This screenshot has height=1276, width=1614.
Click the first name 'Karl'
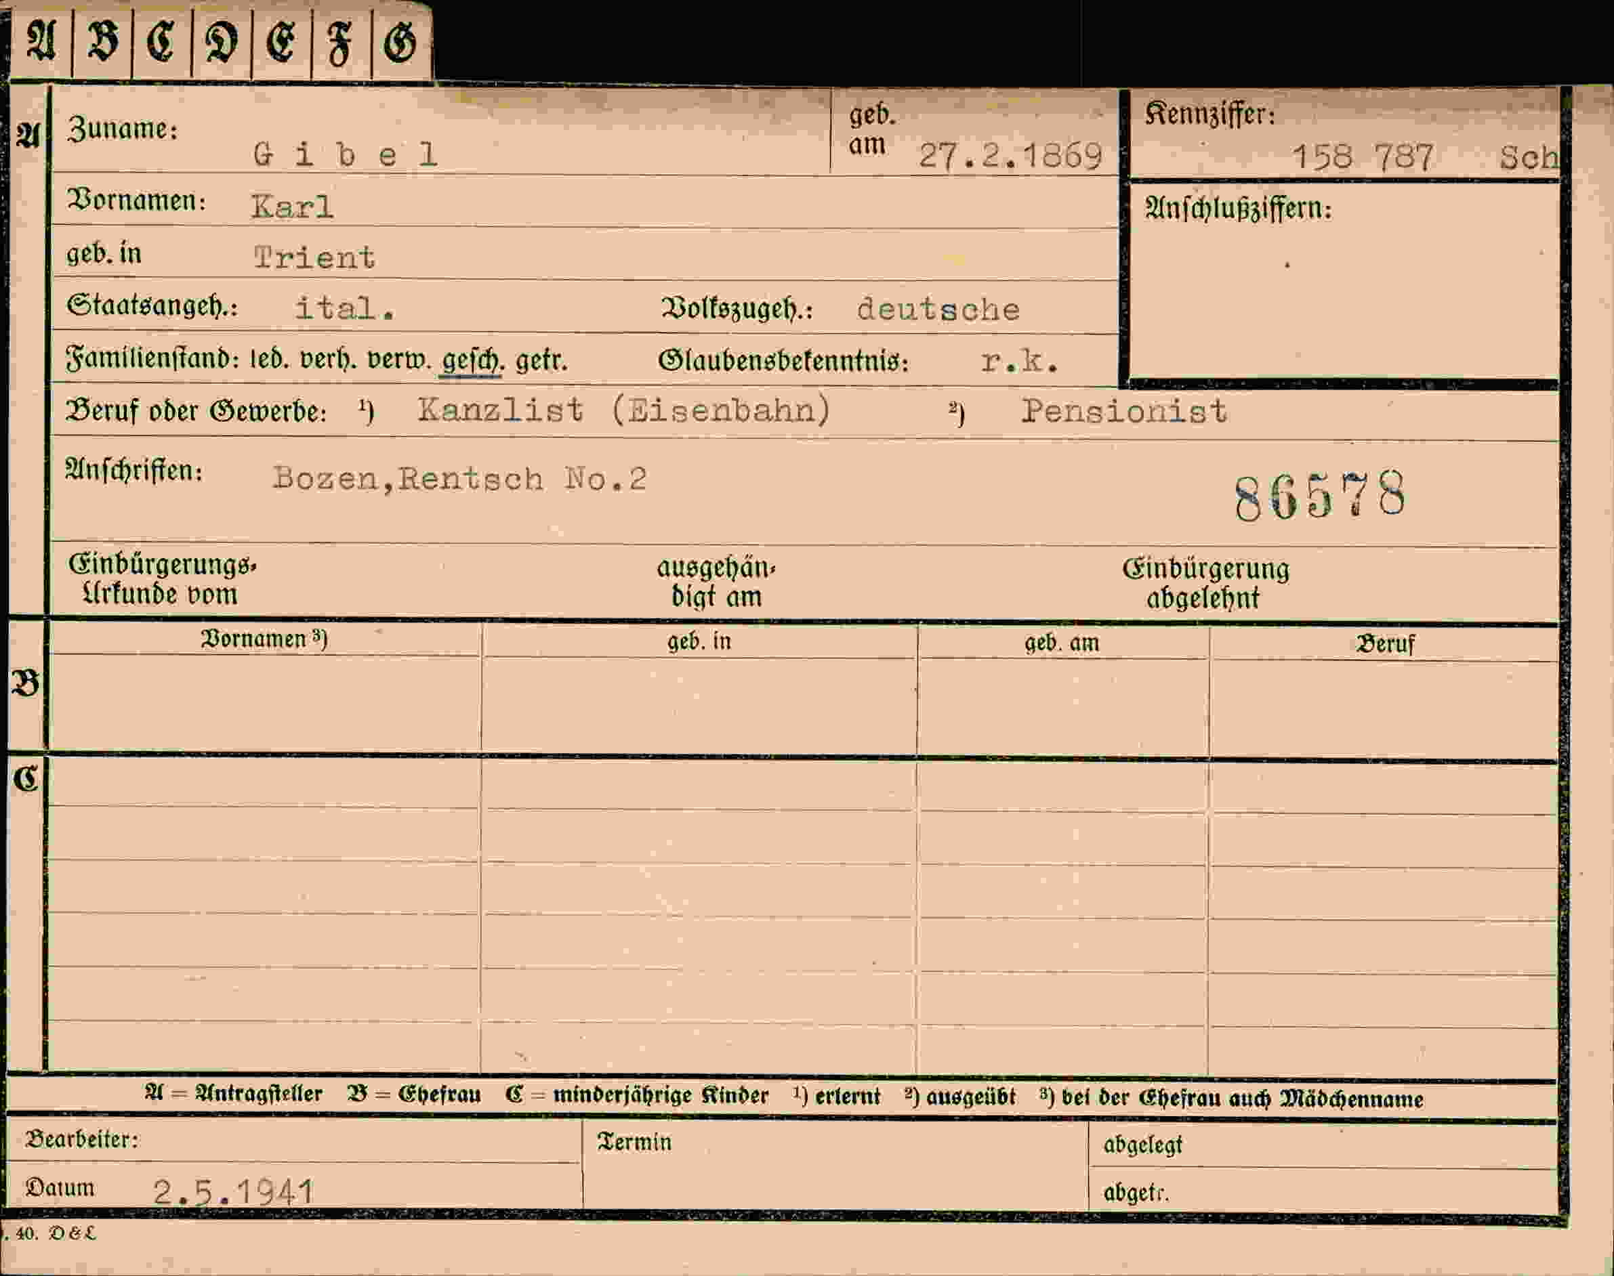pos(292,206)
